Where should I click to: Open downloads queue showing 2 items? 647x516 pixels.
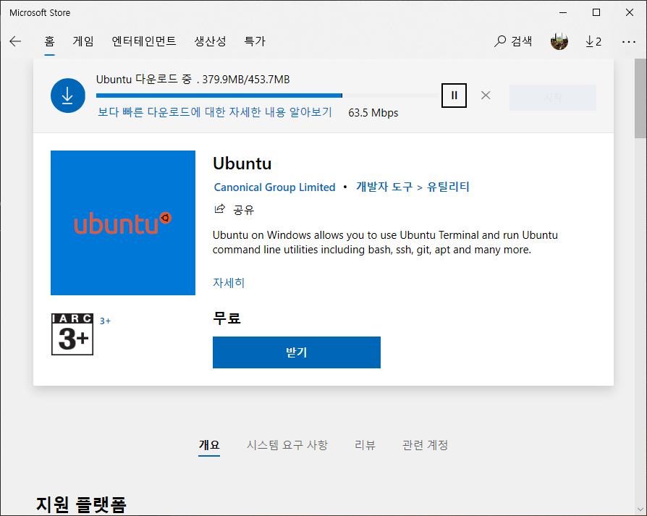[x=593, y=41]
